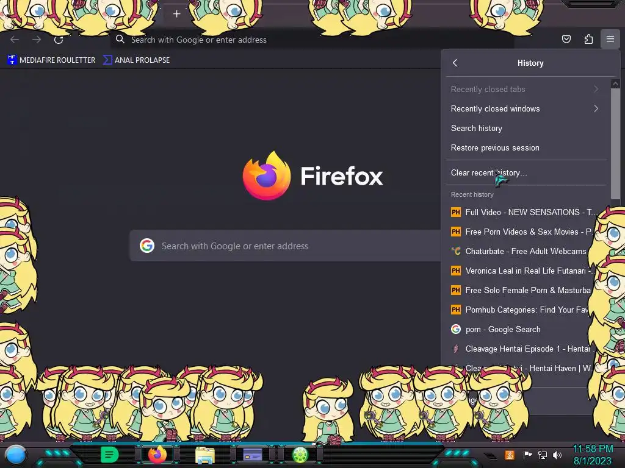Click the Firefox taskbar icon
The height and width of the screenshot is (468, 625).
pyautogui.click(x=157, y=455)
